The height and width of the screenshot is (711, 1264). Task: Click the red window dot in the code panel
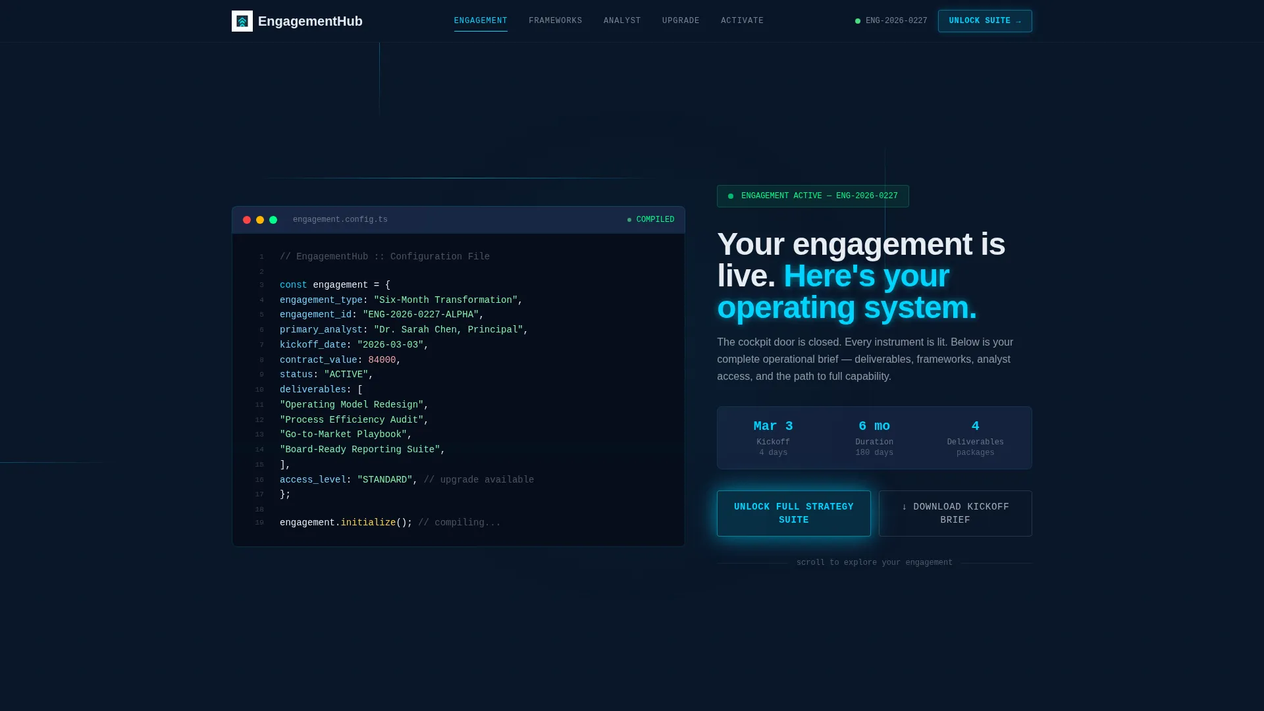pos(247,220)
